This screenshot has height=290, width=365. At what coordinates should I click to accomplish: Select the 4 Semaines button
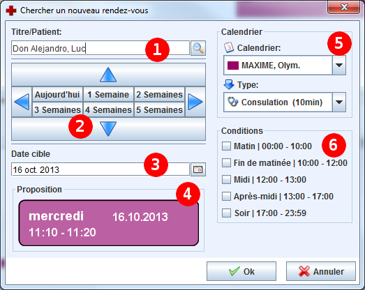coord(108,109)
